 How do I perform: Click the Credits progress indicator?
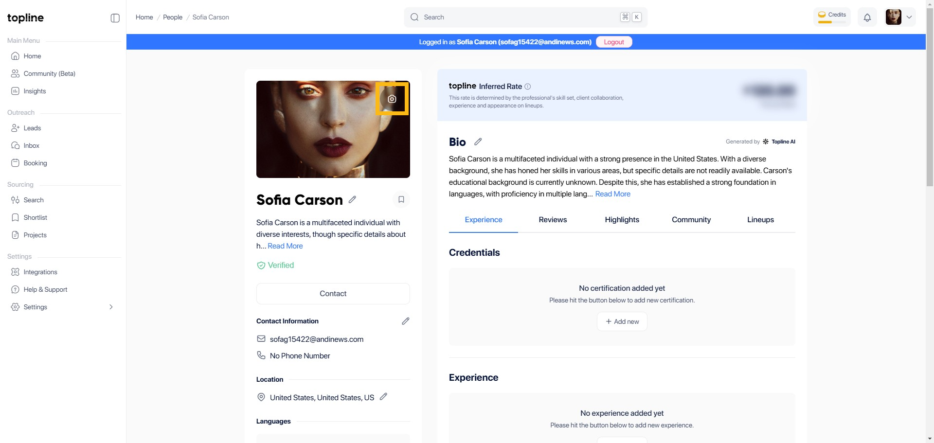(x=832, y=17)
